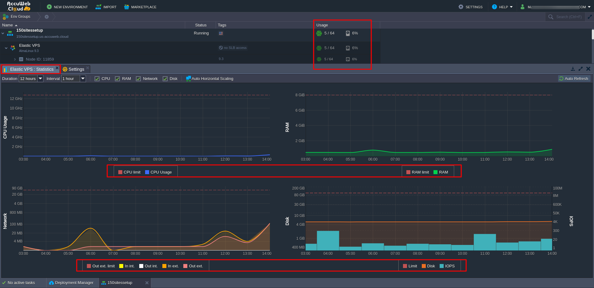Open the Marketplace basket icon
The image size is (594, 288).
click(x=126, y=7)
